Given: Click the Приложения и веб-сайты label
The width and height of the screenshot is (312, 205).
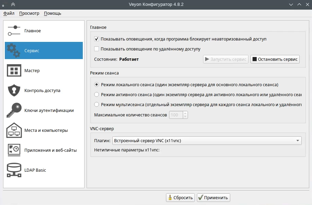Looking at the screenshot, I should (x=51, y=150).
